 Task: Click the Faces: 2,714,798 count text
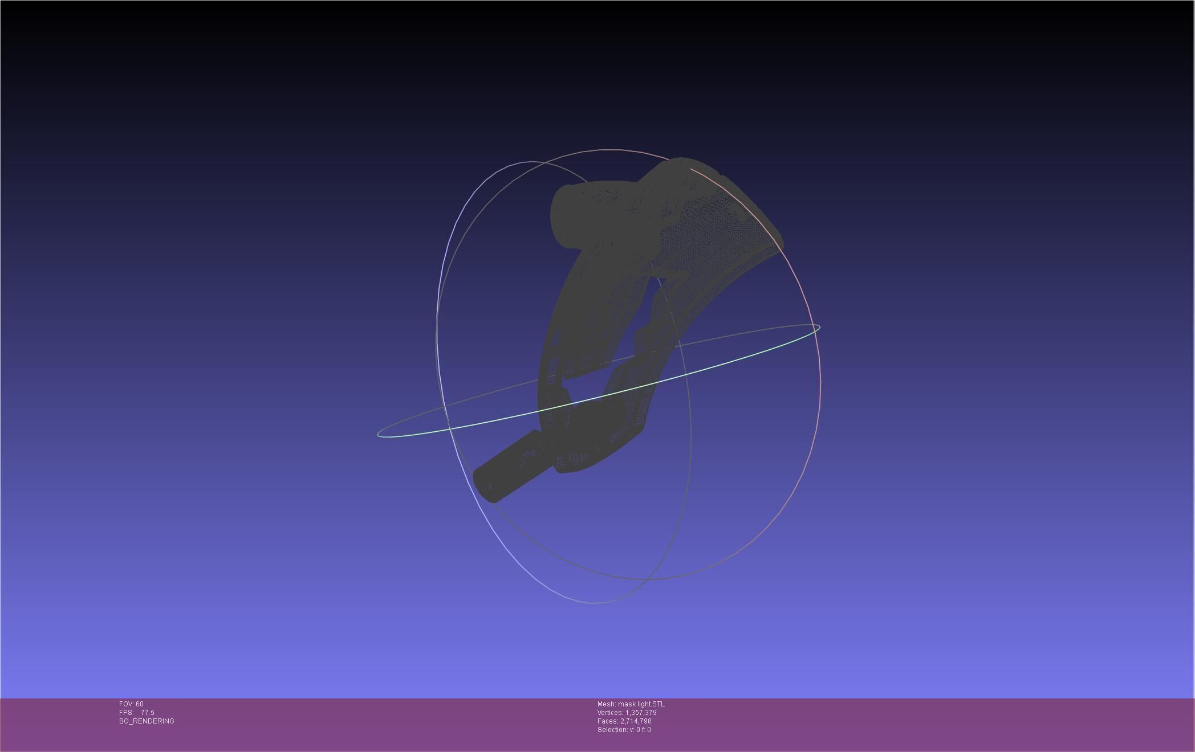[x=624, y=721]
